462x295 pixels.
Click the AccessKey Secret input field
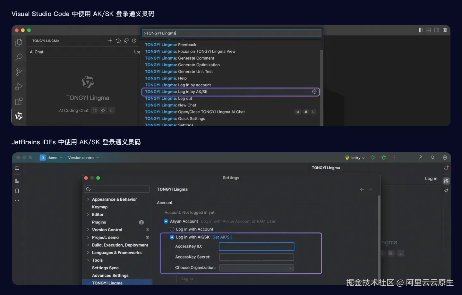257,257
